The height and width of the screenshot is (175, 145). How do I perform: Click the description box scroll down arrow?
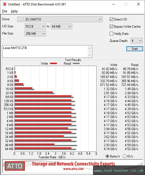[90, 55]
